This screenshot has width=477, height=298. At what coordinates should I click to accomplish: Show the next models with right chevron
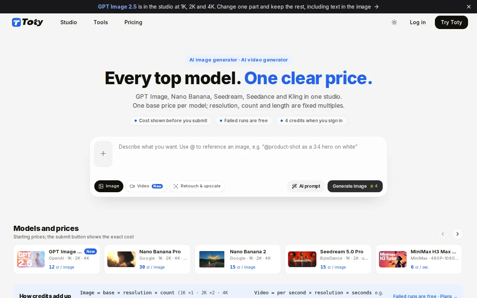coord(458,234)
